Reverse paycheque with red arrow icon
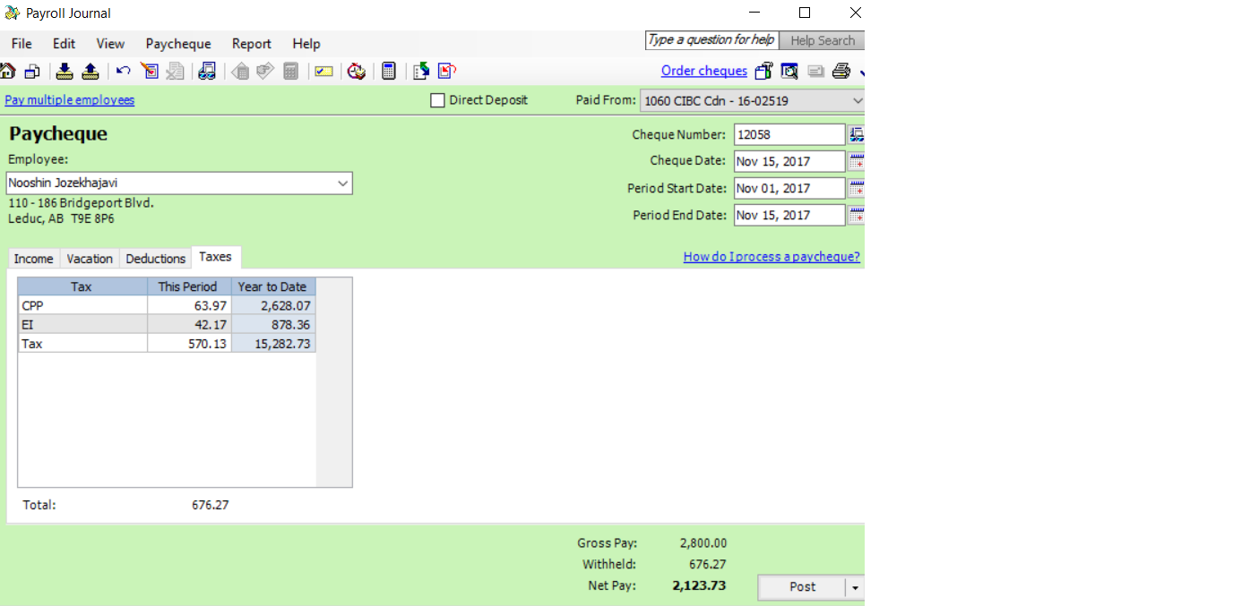 coord(447,71)
